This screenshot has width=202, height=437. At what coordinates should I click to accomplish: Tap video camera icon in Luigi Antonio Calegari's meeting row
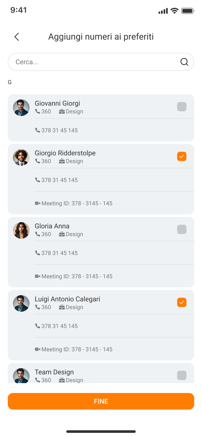pos(38,349)
